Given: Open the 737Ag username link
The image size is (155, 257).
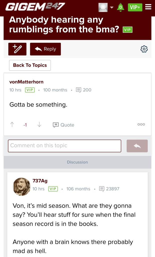Looking at the screenshot, I should 40,181.
